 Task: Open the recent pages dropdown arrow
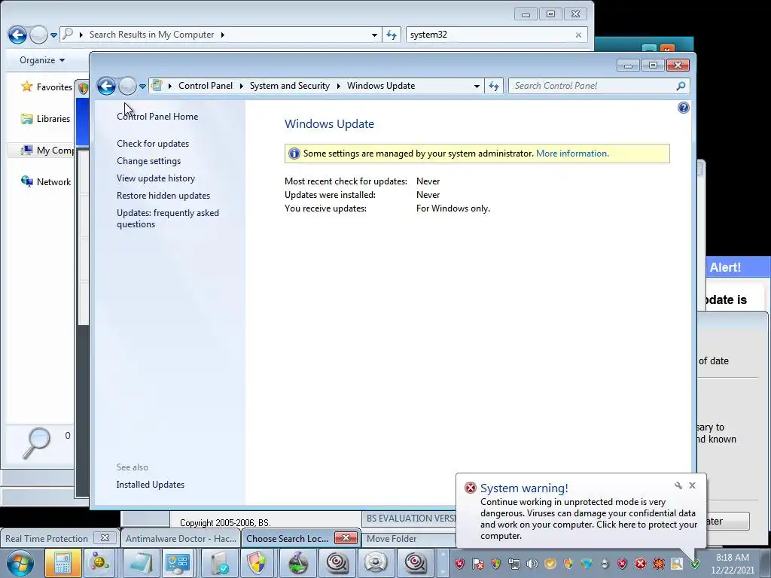pyautogui.click(x=142, y=87)
